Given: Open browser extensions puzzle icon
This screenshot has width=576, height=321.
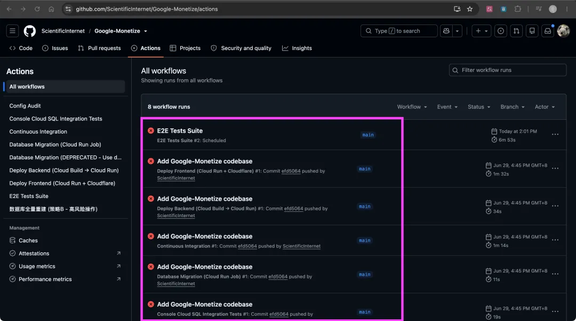Looking at the screenshot, I should (x=517, y=9).
